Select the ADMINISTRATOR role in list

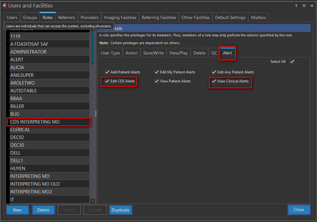tap(28, 52)
